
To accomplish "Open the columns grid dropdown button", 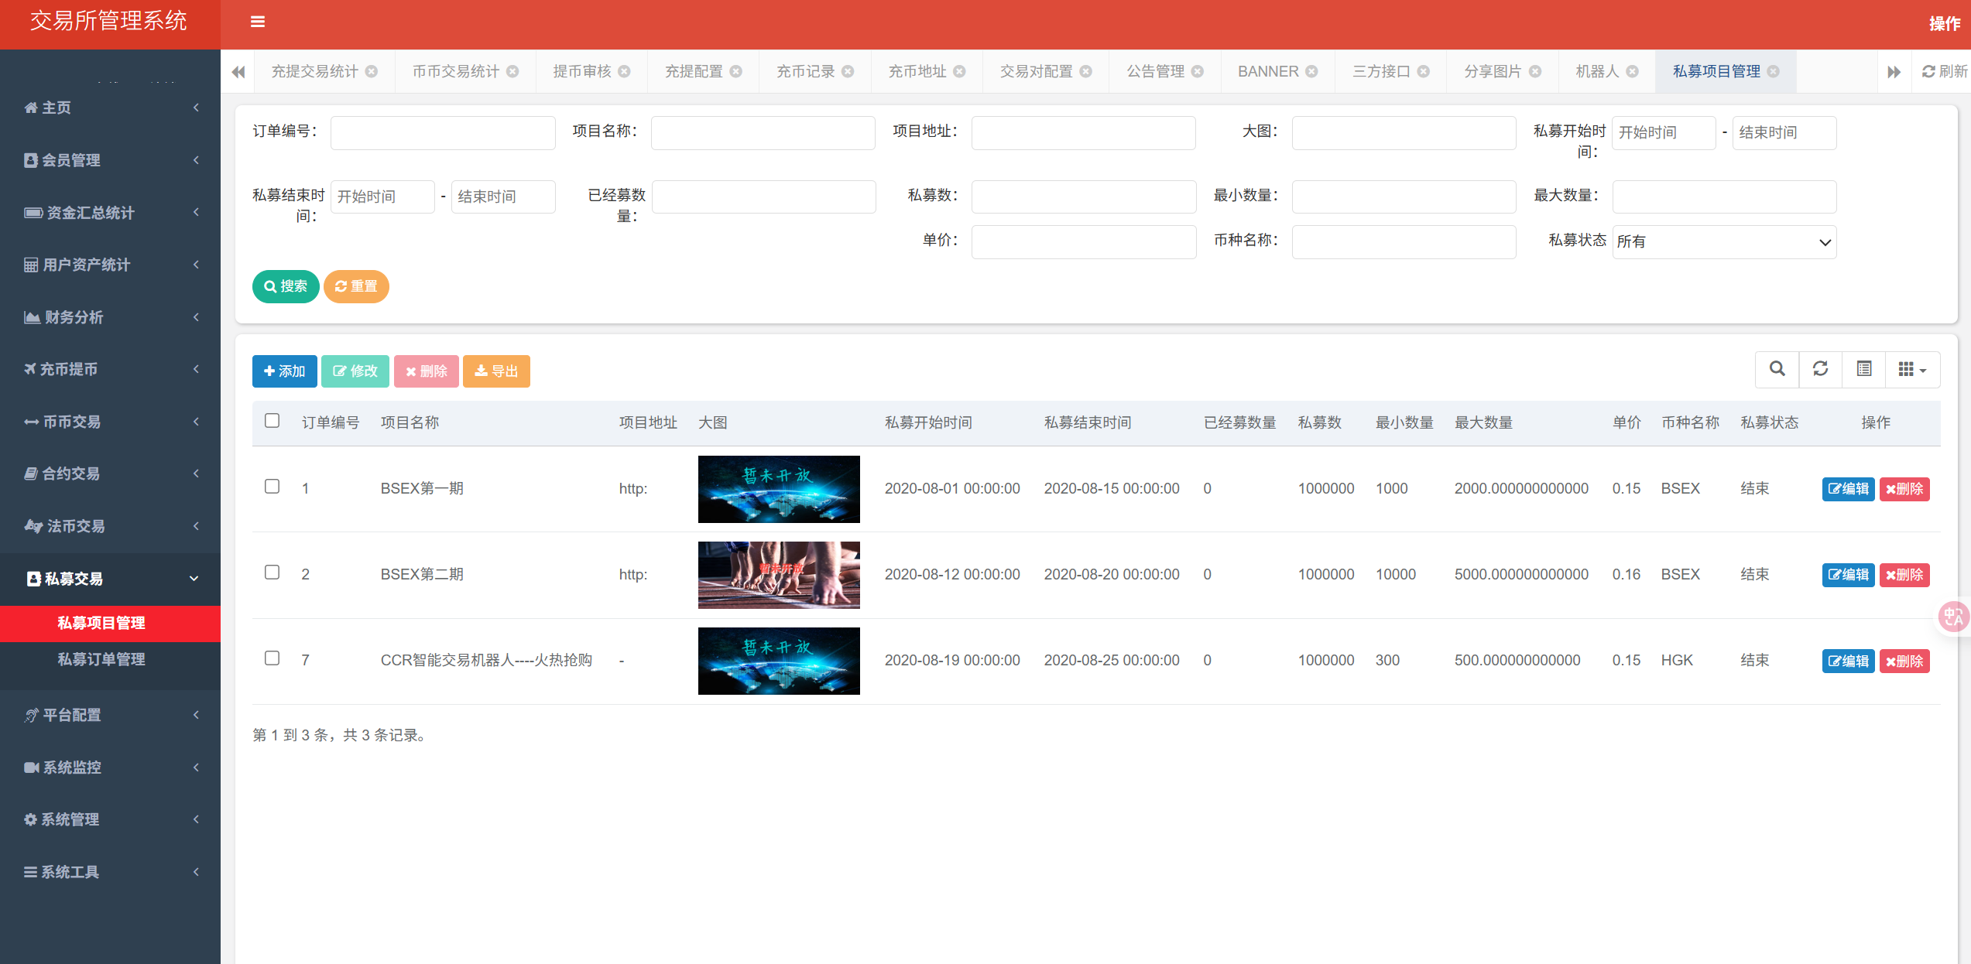I will (1912, 370).
